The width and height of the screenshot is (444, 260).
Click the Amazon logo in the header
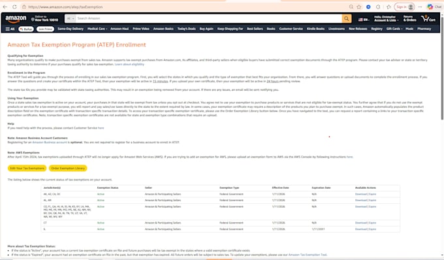point(16,19)
